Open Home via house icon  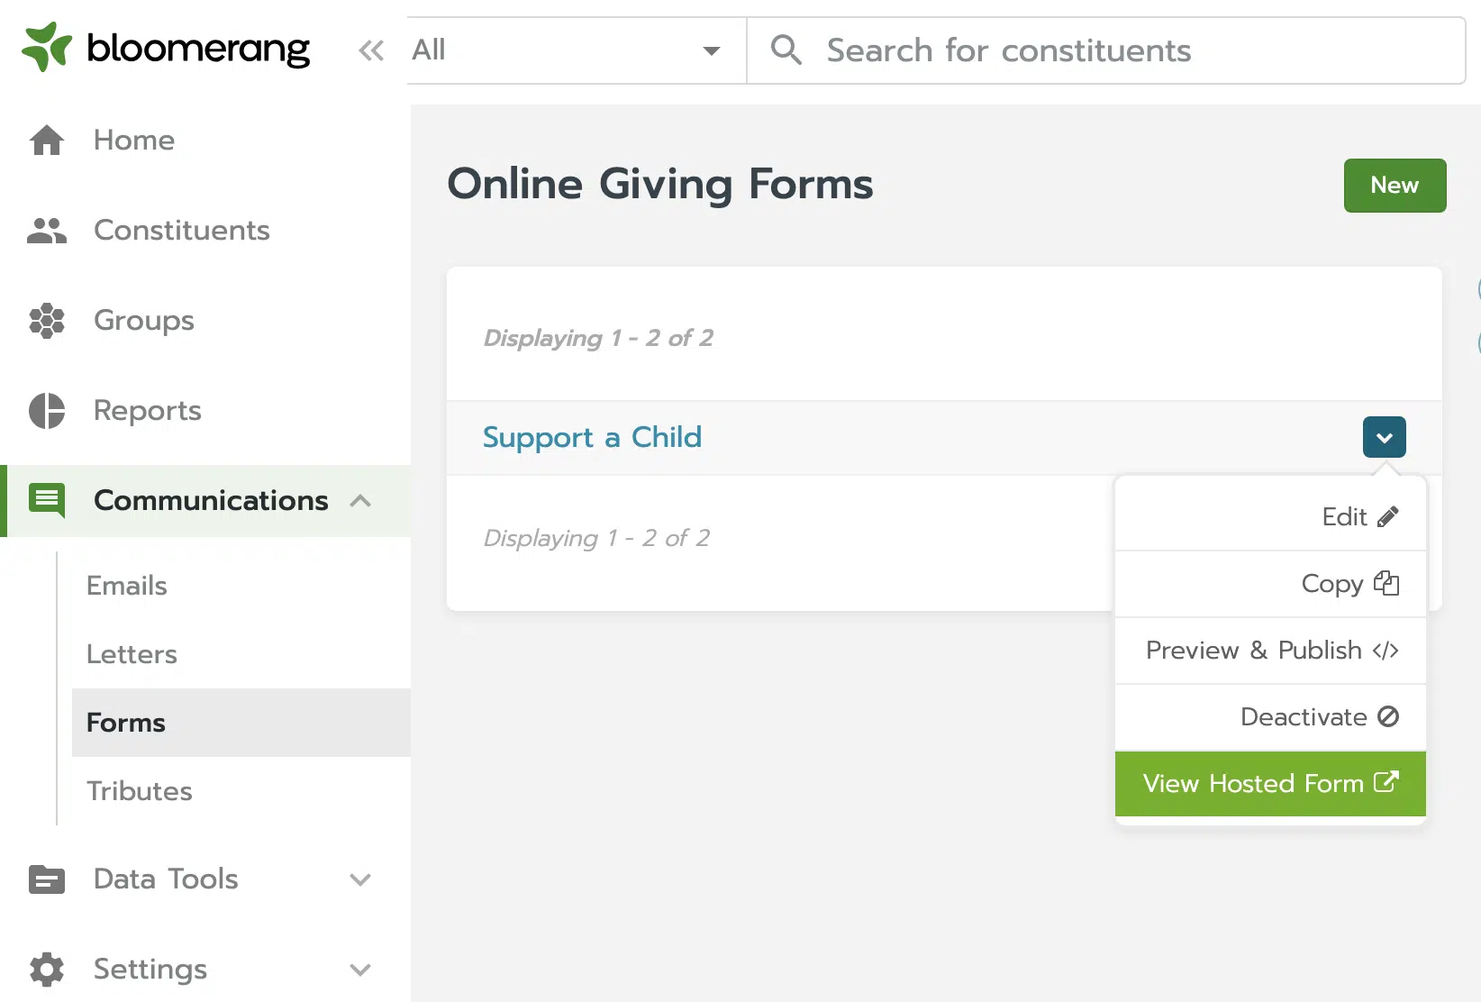coord(47,140)
